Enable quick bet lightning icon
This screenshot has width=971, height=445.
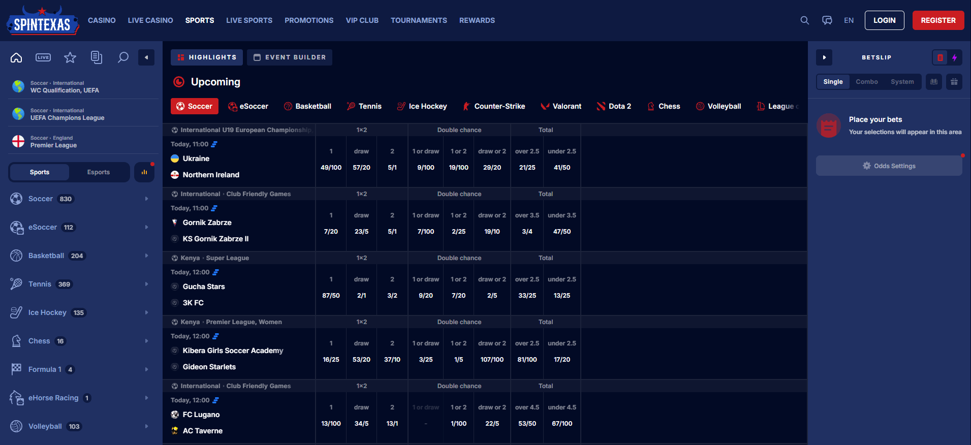pos(955,57)
